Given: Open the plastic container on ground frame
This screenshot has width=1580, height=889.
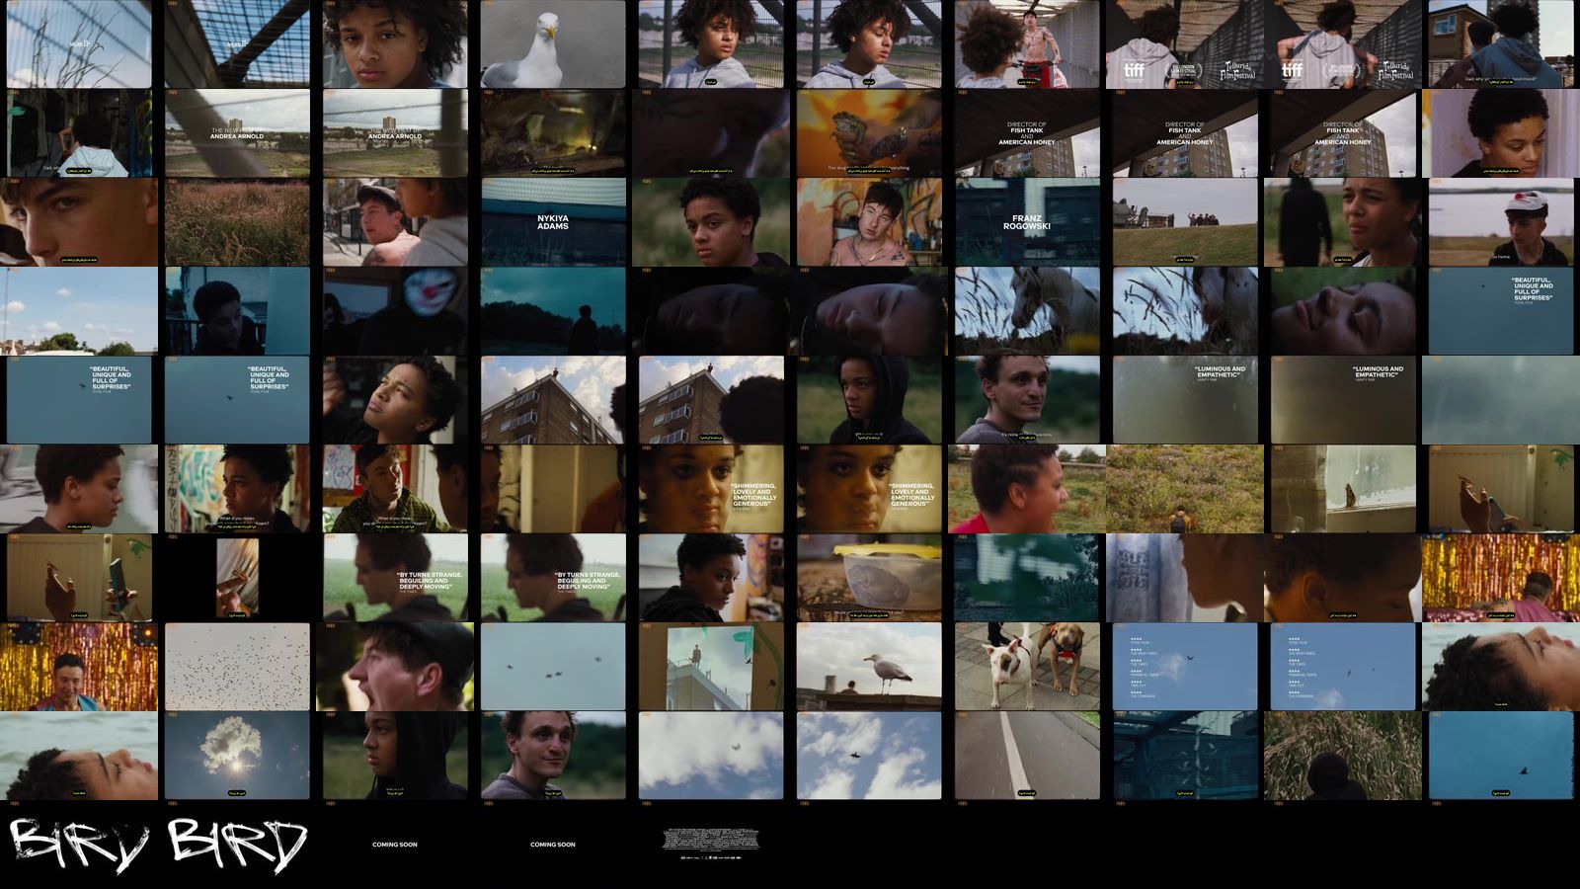Looking at the screenshot, I should (869, 578).
